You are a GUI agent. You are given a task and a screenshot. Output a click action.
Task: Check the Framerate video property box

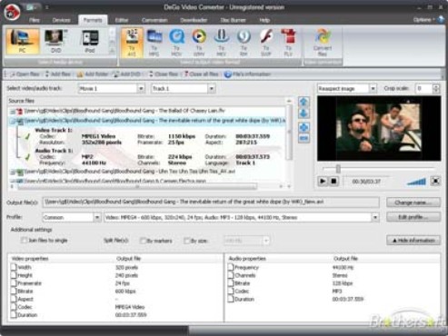[14, 283]
